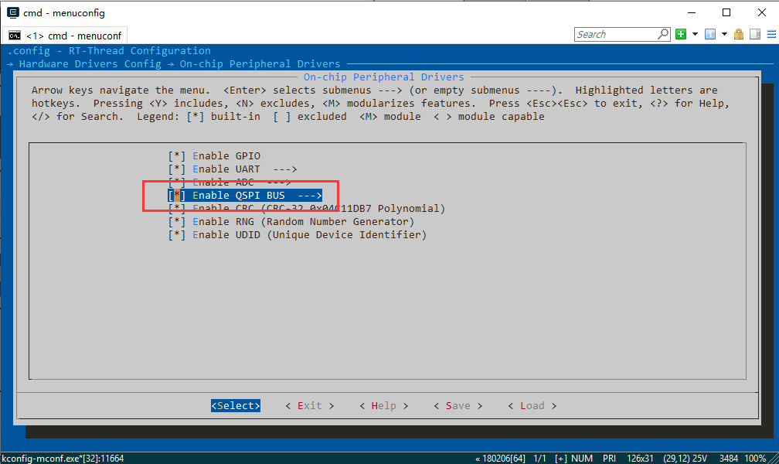Click the ConEmu icon in title bar
The image size is (779, 464).
tap(13, 12)
